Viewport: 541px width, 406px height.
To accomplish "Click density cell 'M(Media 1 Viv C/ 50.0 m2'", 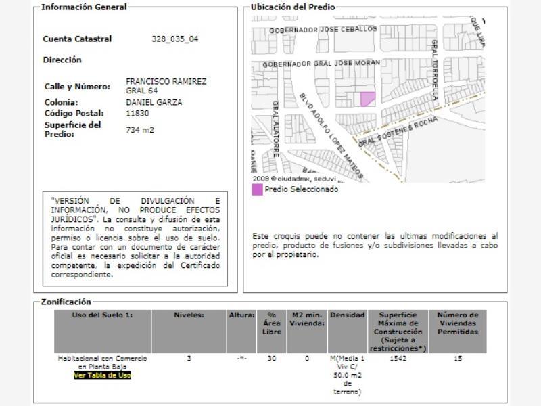I will tap(348, 375).
